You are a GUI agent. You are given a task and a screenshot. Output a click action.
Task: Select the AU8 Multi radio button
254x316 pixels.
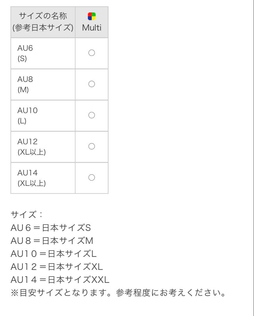coord(92,84)
